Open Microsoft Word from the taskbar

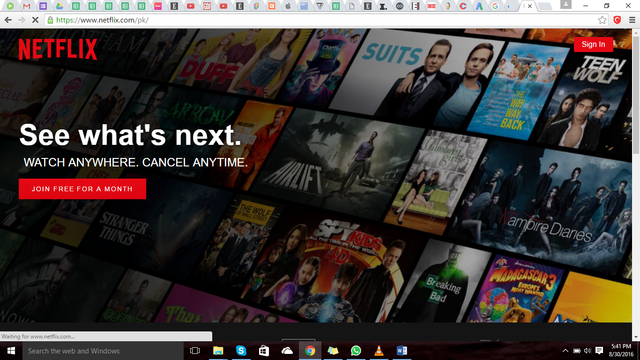point(402,351)
